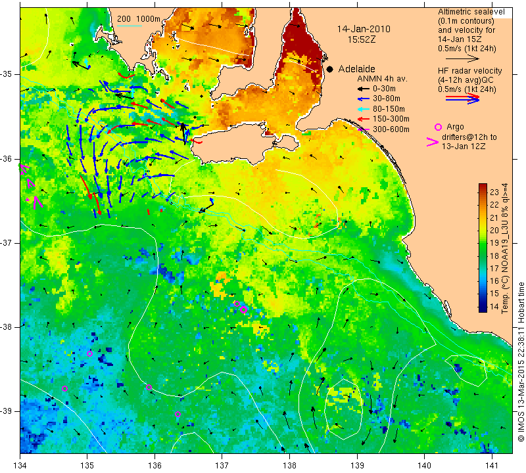Click the 135 longitude axis label
This screenshot has width=526, height=473.
point(87,466)
